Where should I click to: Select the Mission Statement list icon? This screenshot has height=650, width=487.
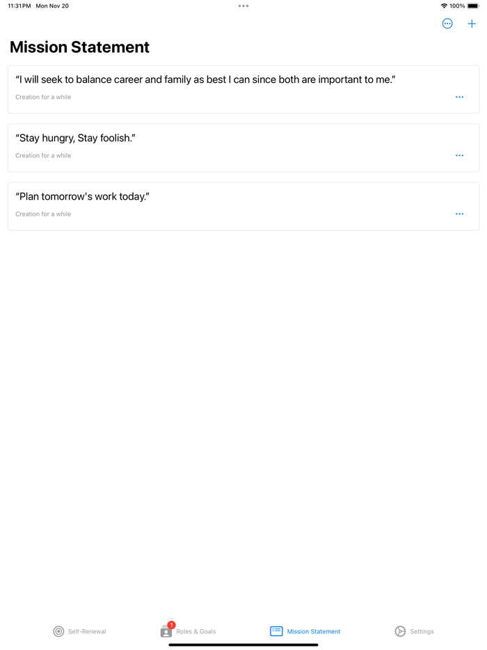(276, 631)
